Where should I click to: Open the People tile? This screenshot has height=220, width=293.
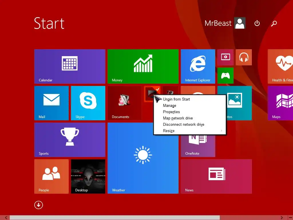point(52,176)
